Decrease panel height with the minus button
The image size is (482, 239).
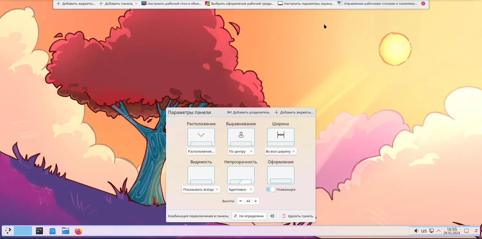point(241,201)
